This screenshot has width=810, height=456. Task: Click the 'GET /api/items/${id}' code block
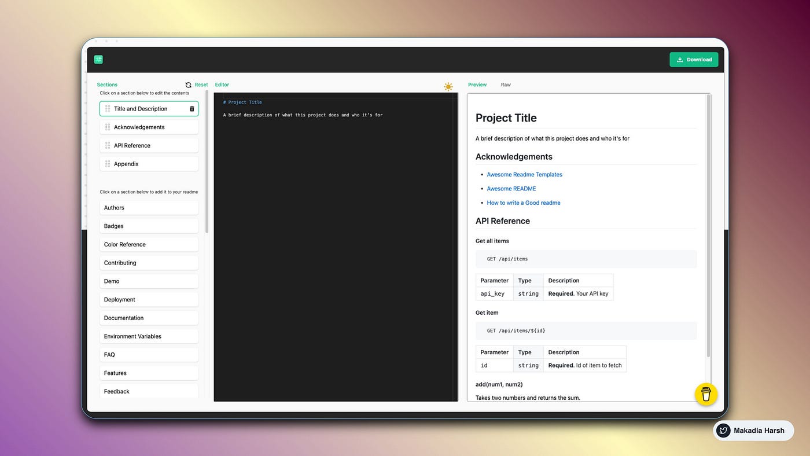pos(586,331)
